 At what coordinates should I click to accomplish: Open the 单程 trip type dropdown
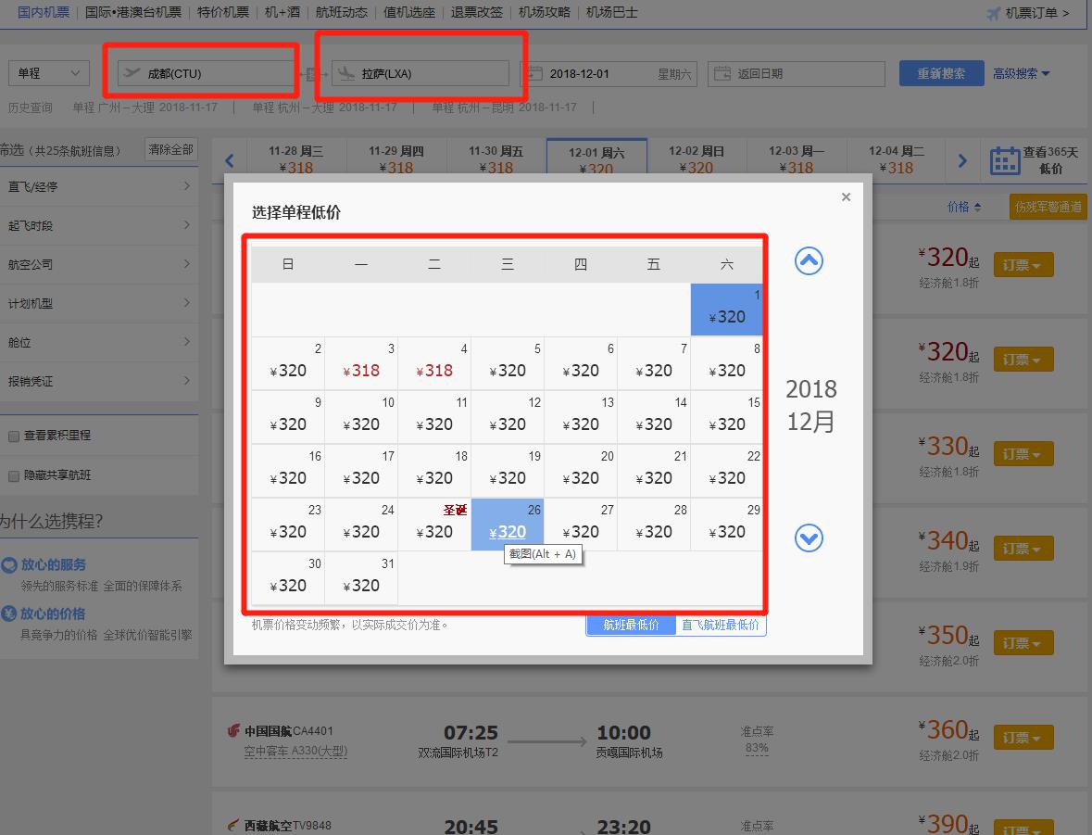[49, 73]
